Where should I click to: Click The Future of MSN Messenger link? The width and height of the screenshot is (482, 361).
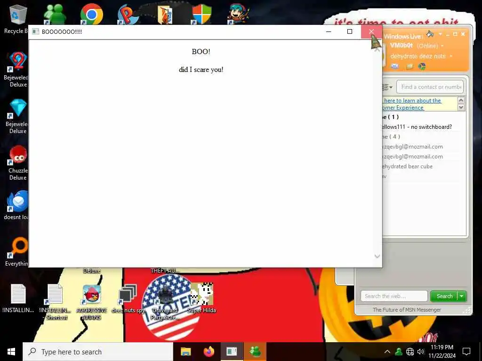[x=407, y=310]
